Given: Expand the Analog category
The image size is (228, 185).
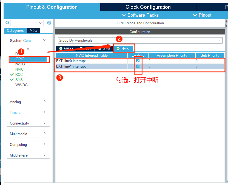Looking at the screenshot, I should [x=45, y=102].
